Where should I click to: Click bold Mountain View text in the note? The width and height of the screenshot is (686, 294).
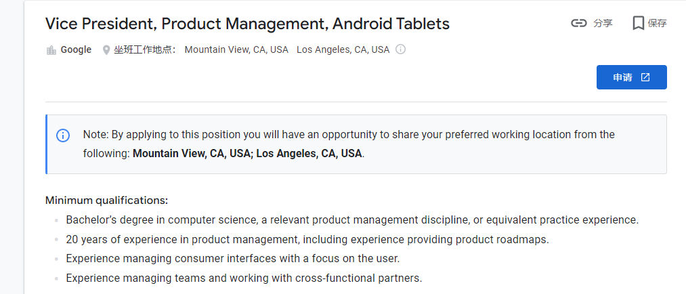[192, 153]
